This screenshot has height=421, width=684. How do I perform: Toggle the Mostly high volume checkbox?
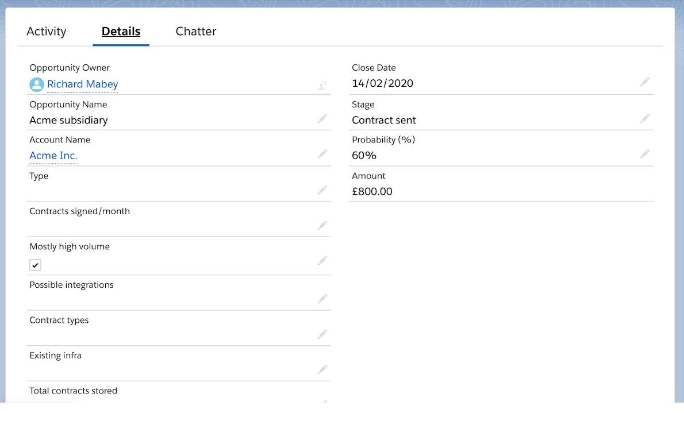click(x=36, y=265)
